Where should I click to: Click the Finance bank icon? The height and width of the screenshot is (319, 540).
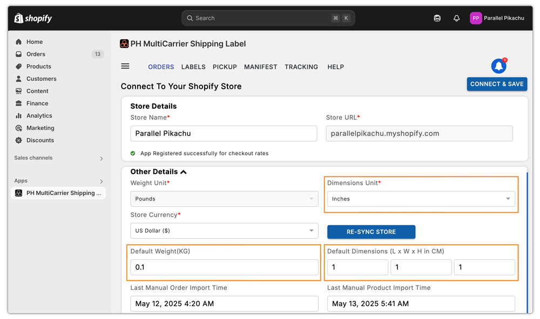tap(18, 103)
